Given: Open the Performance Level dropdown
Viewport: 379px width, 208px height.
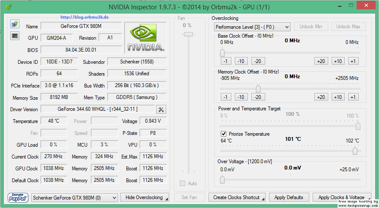Looking at the screenshot, I should point(252,27).
